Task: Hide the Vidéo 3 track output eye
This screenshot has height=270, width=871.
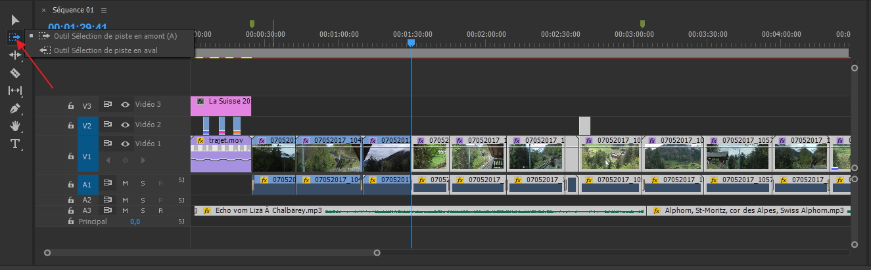Action: click(125, 105)
